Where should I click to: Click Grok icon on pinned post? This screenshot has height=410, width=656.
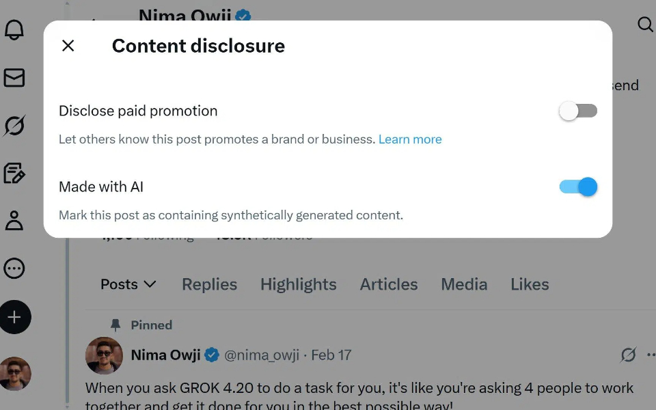click(628, 355)
